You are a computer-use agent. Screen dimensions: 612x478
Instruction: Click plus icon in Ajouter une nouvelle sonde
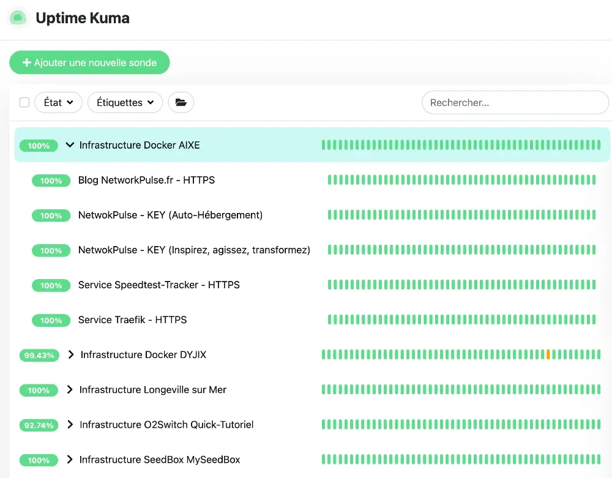26,62
